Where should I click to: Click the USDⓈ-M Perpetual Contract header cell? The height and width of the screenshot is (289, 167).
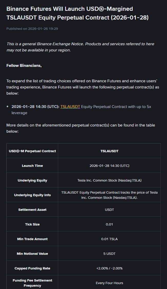(x=32, y=151)
